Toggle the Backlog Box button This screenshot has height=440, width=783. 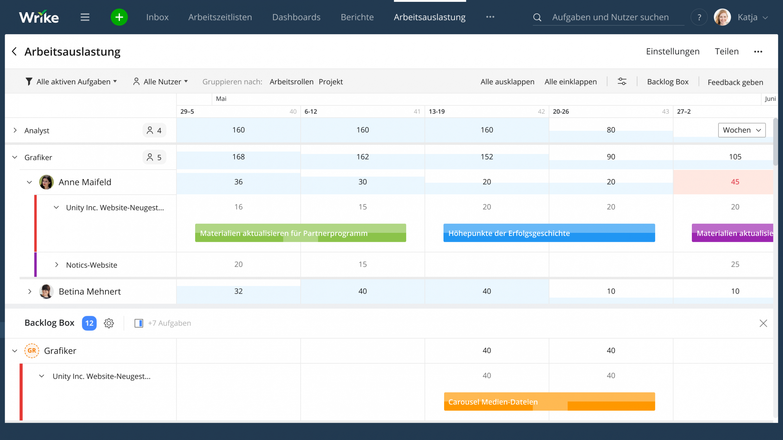point(668,82)
